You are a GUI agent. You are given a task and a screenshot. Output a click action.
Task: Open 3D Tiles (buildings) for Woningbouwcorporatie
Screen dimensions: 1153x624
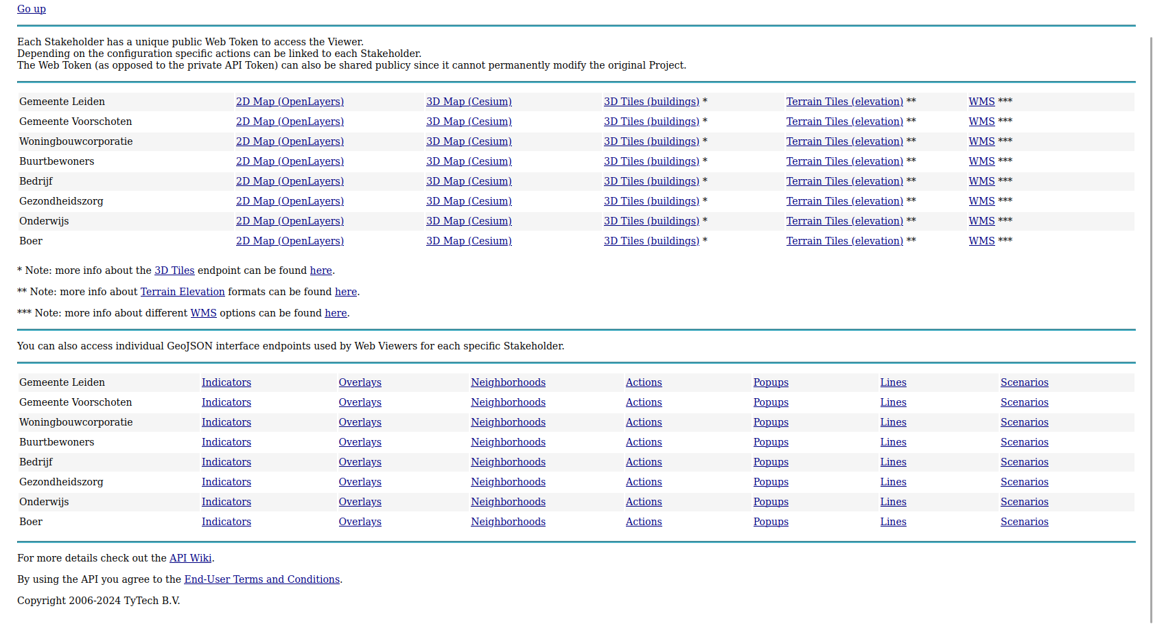(x=651, y=141)
